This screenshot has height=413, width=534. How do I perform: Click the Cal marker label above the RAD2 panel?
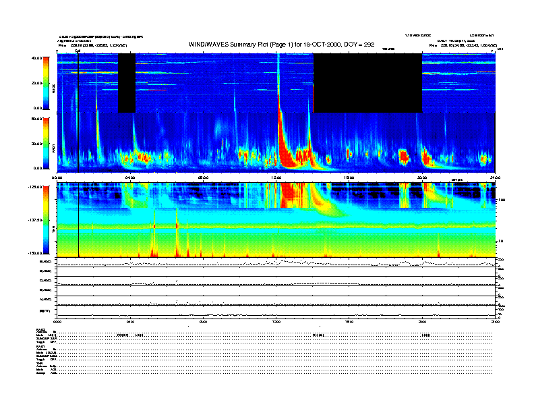[x=78, y=51]
